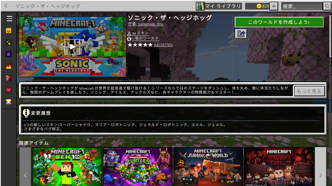
Task: Click the 1 個のワールド link
Action: click(145, 38)
